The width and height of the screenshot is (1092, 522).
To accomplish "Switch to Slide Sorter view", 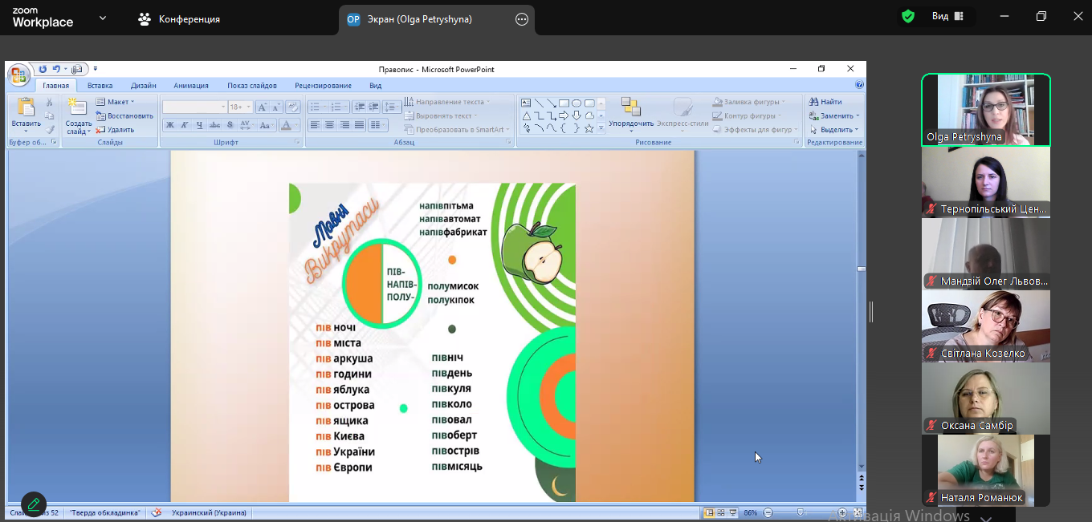I will click(x=721, y=512).
